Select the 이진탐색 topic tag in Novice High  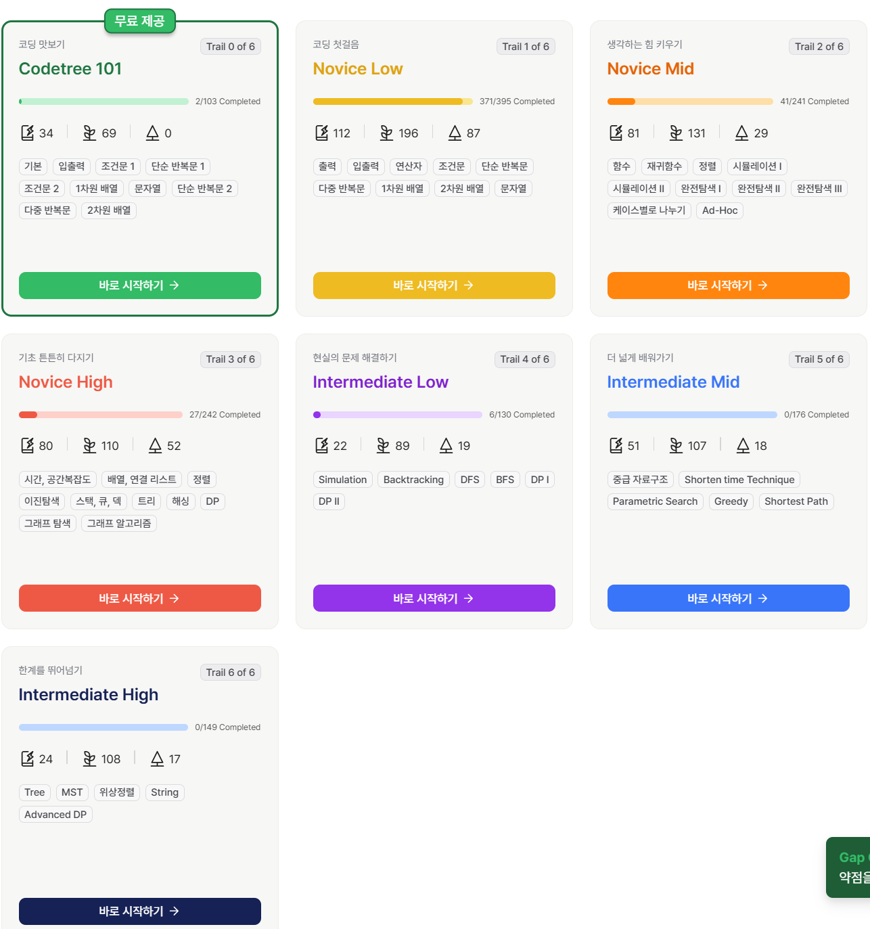42,501
